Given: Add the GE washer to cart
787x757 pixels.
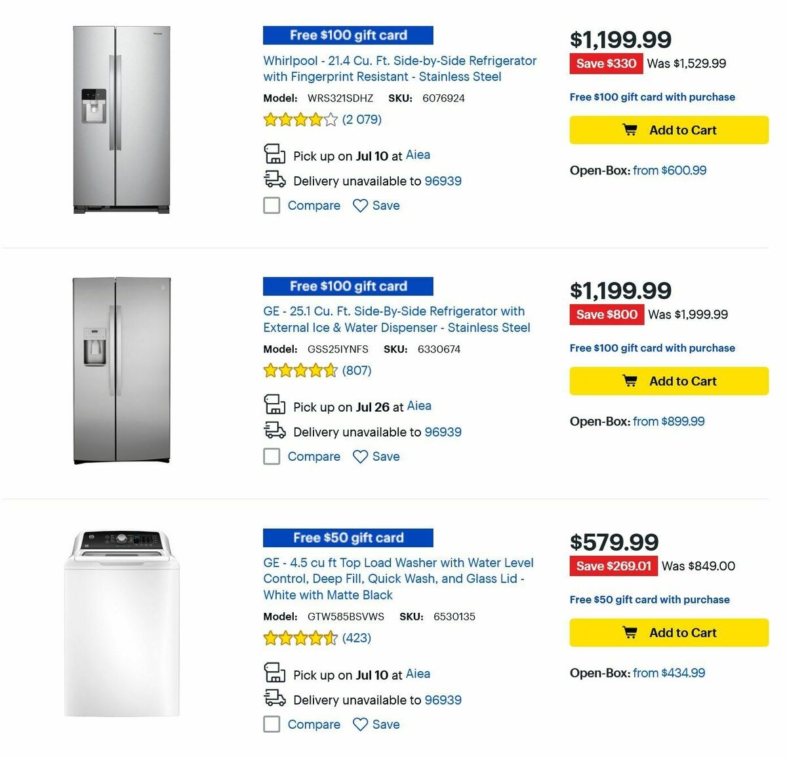Looking at the screenshot, I should pyautogui.click(x=668, y=632).
